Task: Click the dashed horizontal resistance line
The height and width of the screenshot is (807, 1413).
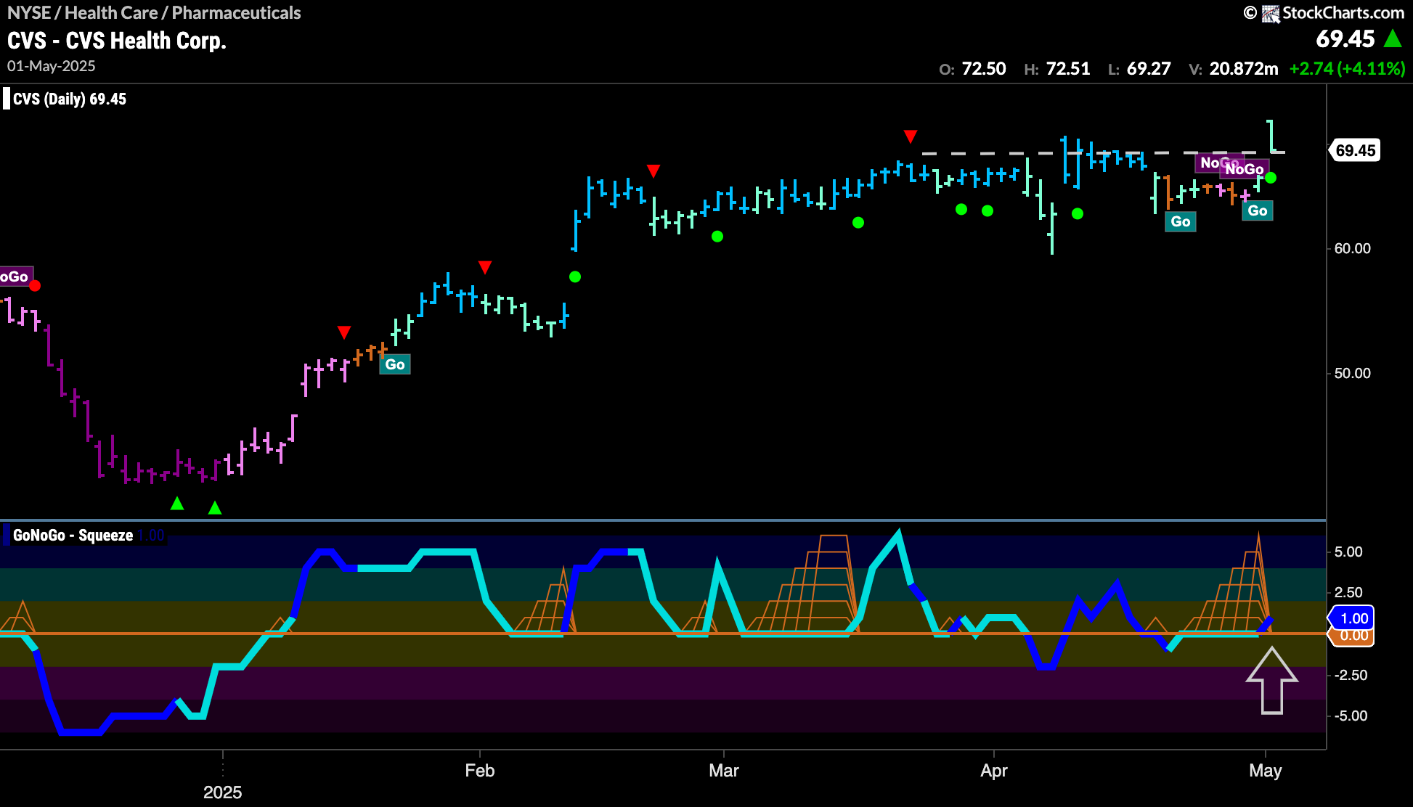Action: [1102, 153]
